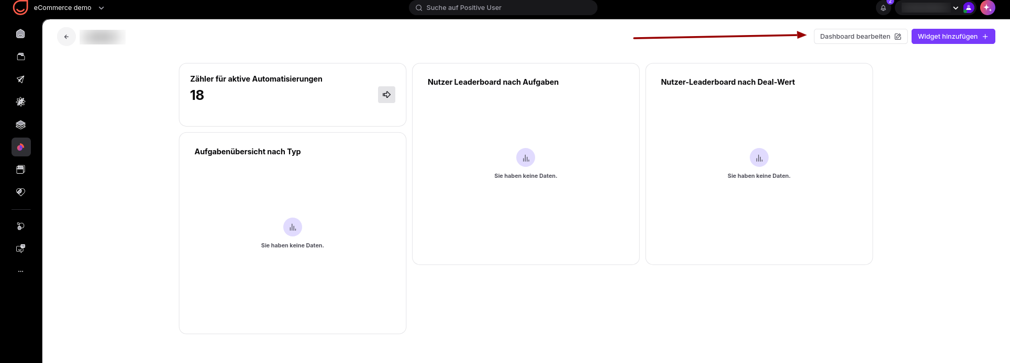Click the chart icon in the Nutzer Leaderboard nach Aufgaben widget

526,157
